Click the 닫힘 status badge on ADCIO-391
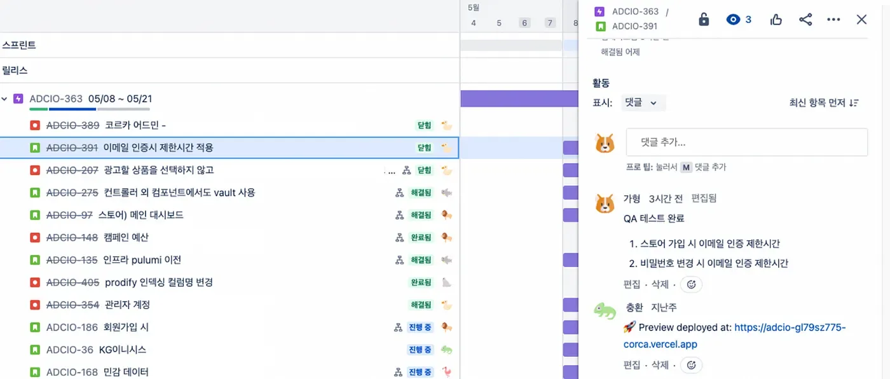 point(424,148)
